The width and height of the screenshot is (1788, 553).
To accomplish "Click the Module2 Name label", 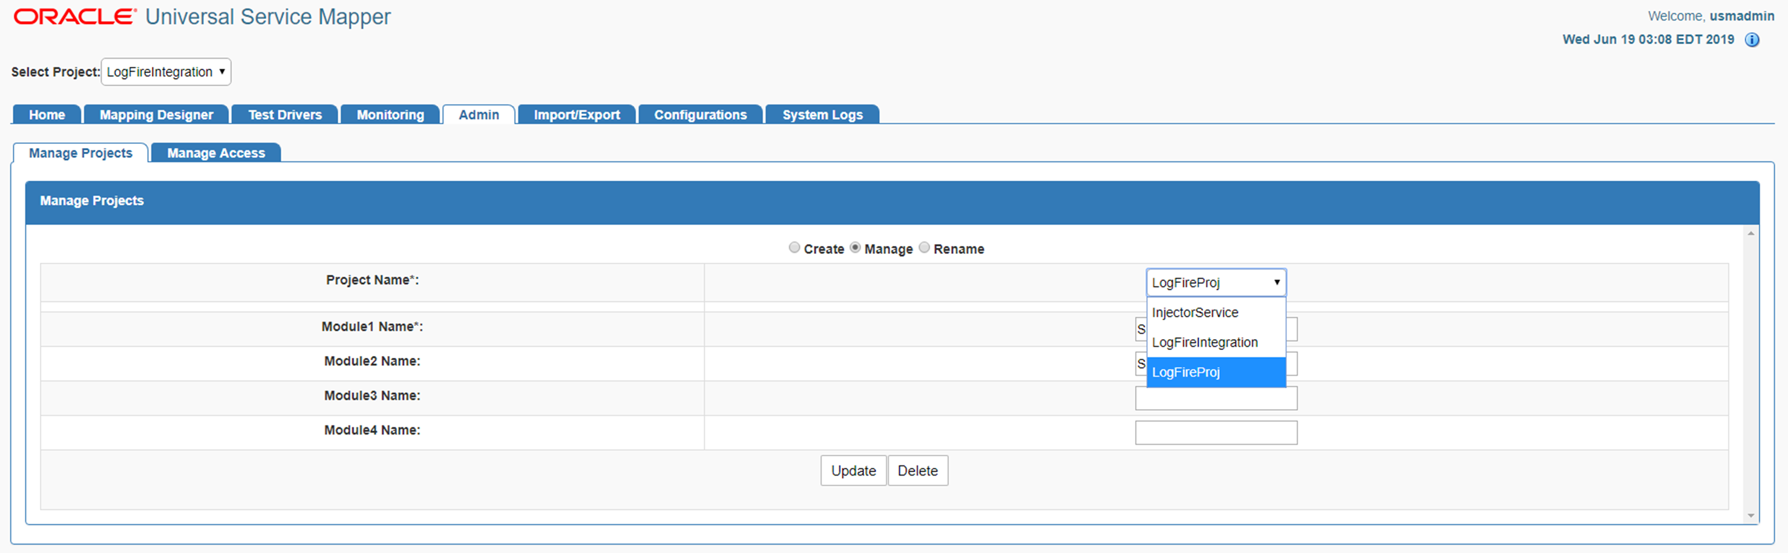I will [x=372, y=361].
